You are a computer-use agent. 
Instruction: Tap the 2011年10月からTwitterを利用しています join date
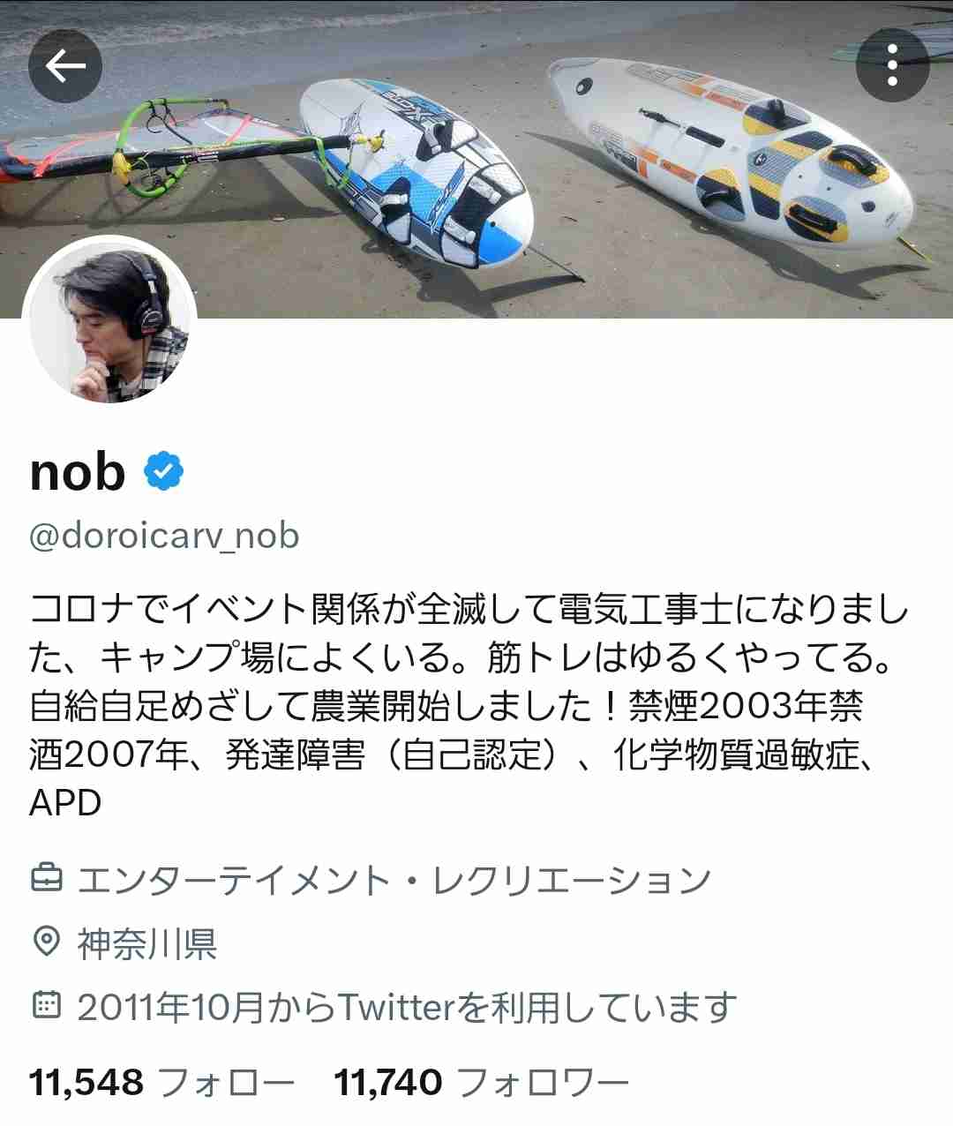(407, 1007)
